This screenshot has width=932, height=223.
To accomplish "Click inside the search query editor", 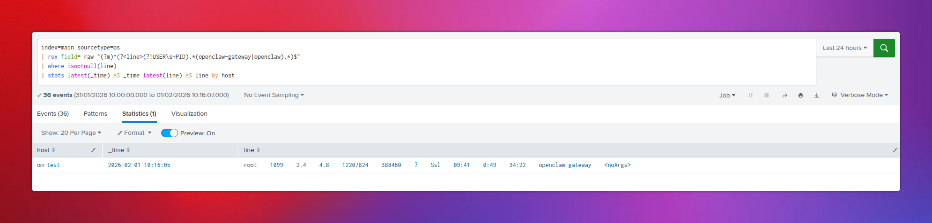I will pos(426,62).
